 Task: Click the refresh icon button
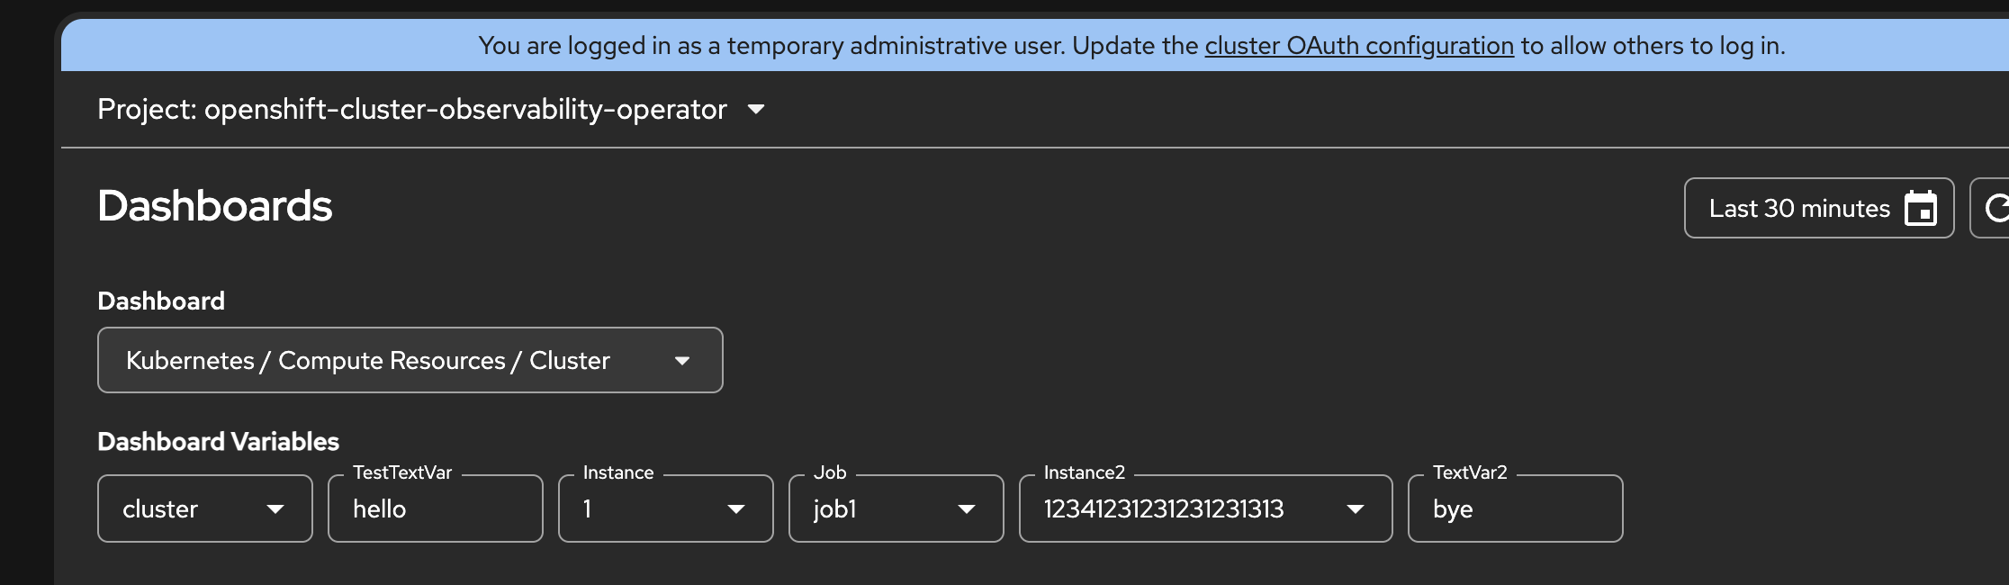click(1996, 209)
